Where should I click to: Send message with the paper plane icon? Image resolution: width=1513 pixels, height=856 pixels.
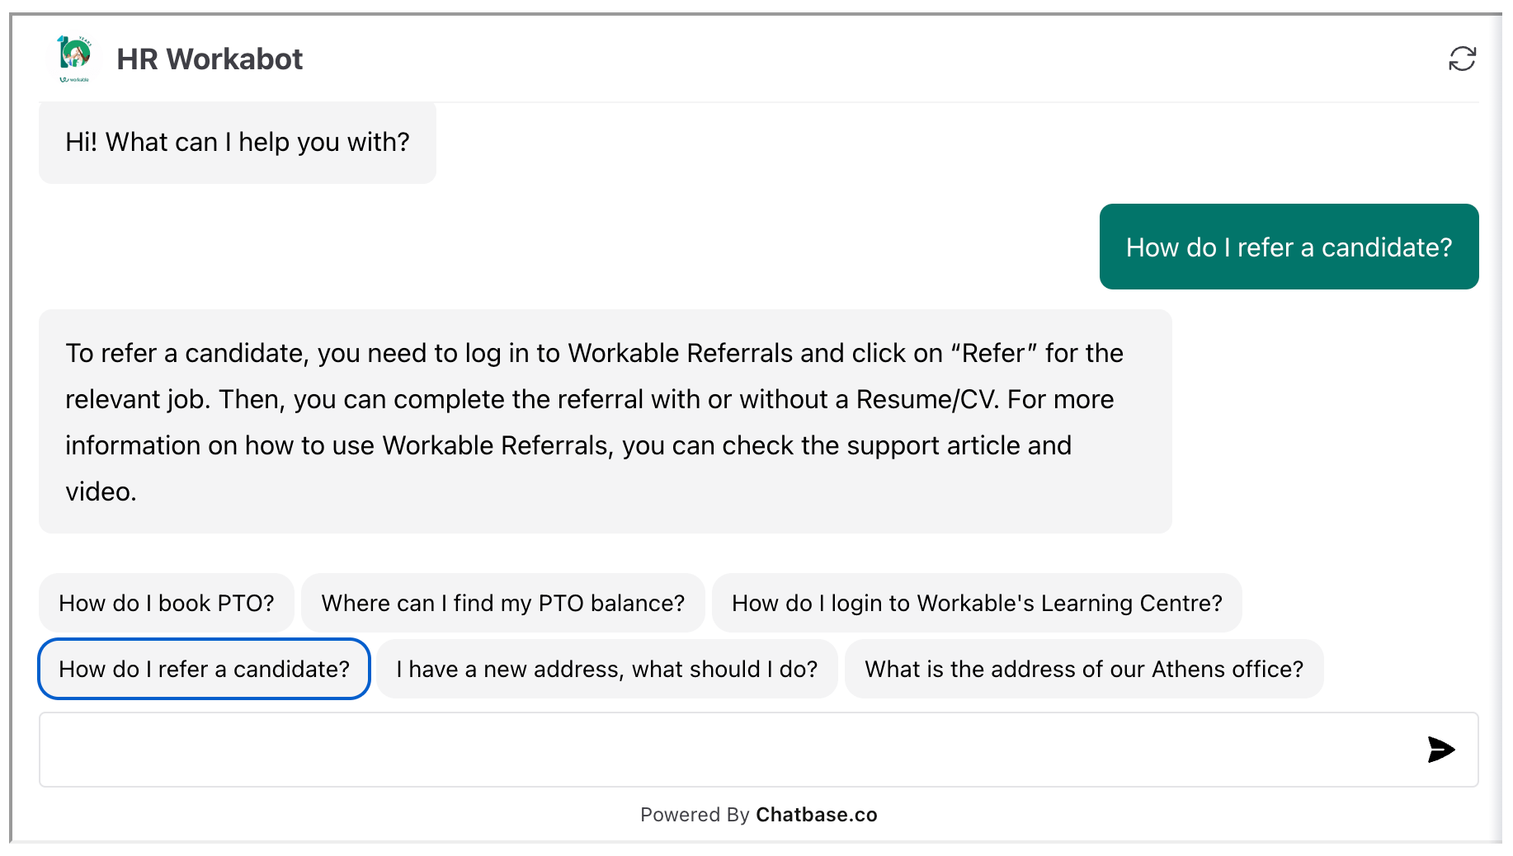(1441, 750)
